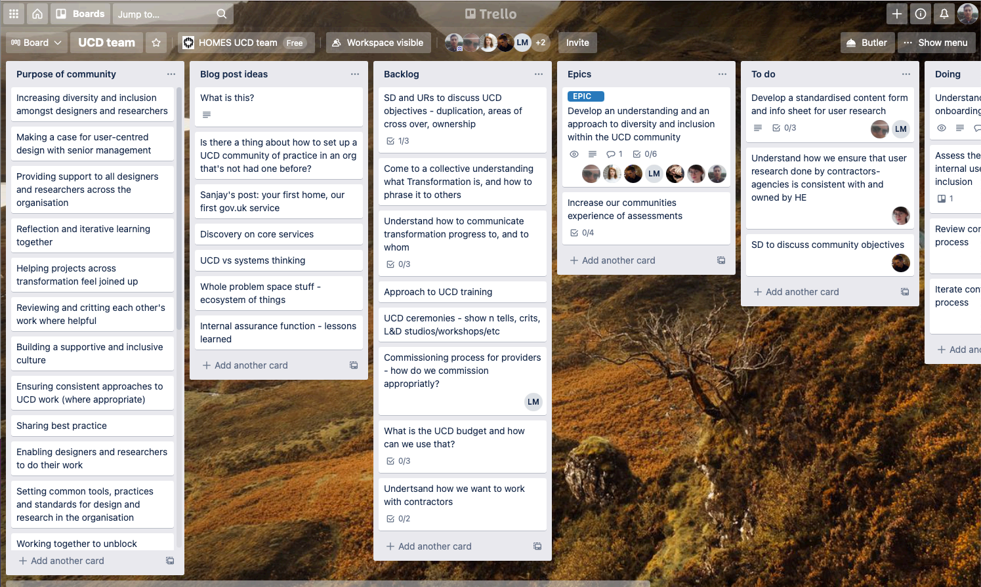Create from template in Epics list

pos(721,260)
